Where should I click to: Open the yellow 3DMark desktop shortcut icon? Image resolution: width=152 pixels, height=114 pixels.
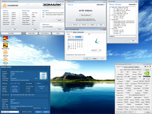(5, 45)
